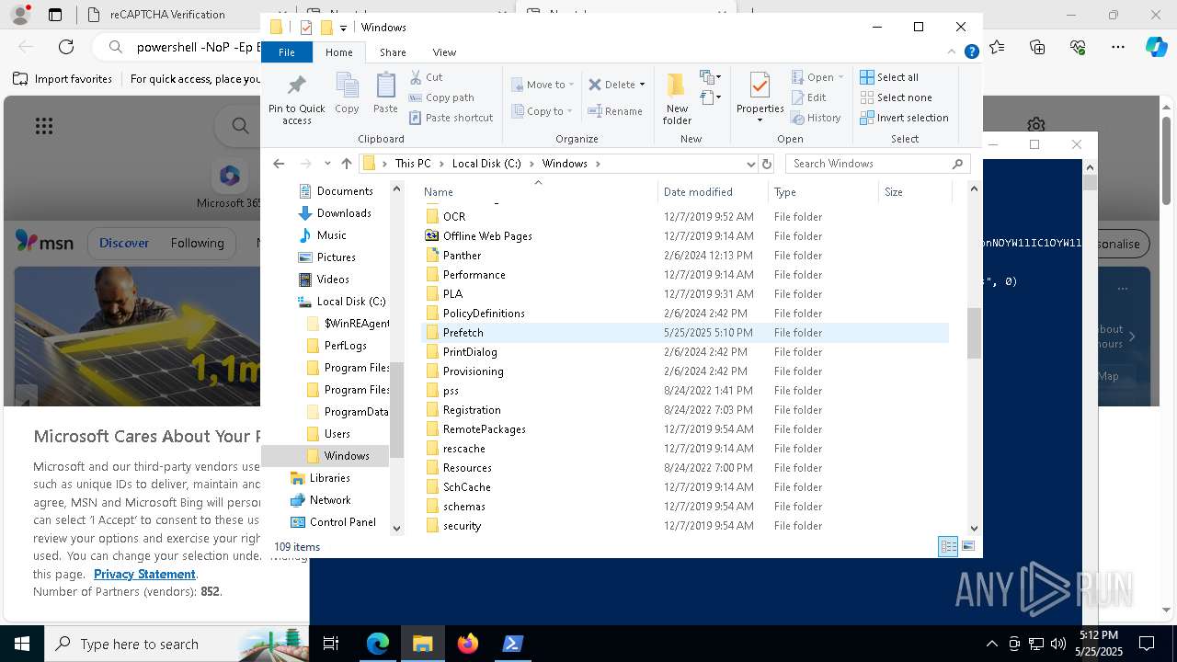This screenshot has width=1177, height=662.
Task: Go back in File Explorer
Action: coord(279,164)
